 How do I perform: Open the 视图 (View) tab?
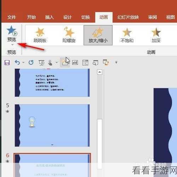pyautogui.click(x=171, y=17)
